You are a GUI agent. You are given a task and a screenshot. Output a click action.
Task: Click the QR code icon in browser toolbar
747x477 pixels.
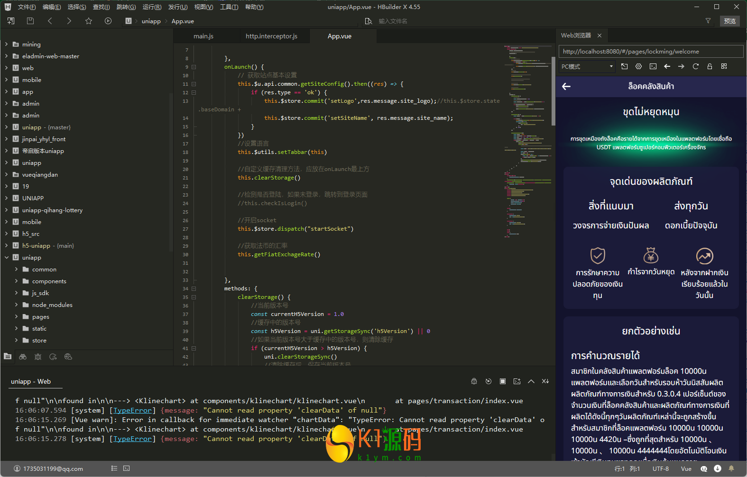coord(724,66)
